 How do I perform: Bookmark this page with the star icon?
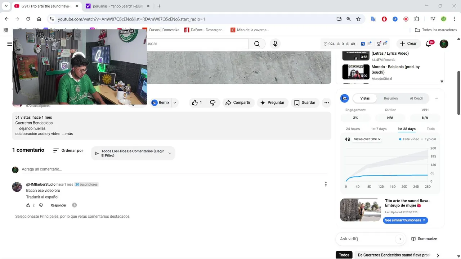(358, 19)
